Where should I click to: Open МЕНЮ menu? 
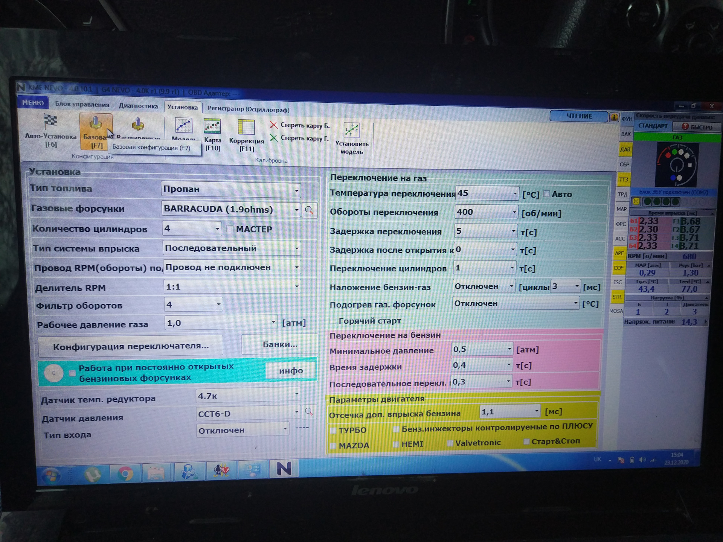[x=33, y=103]
